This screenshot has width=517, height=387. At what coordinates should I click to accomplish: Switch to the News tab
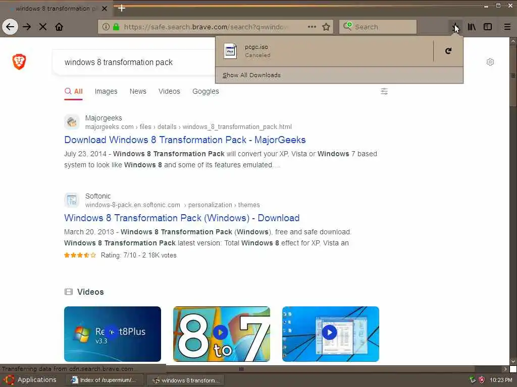138,92
